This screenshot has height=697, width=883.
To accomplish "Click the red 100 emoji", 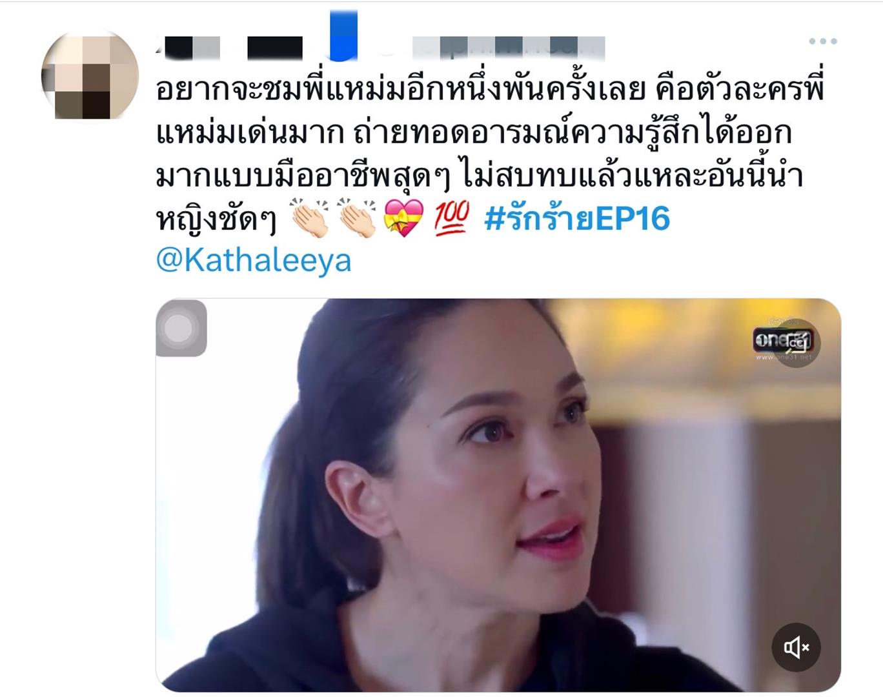I will [451, 218].
